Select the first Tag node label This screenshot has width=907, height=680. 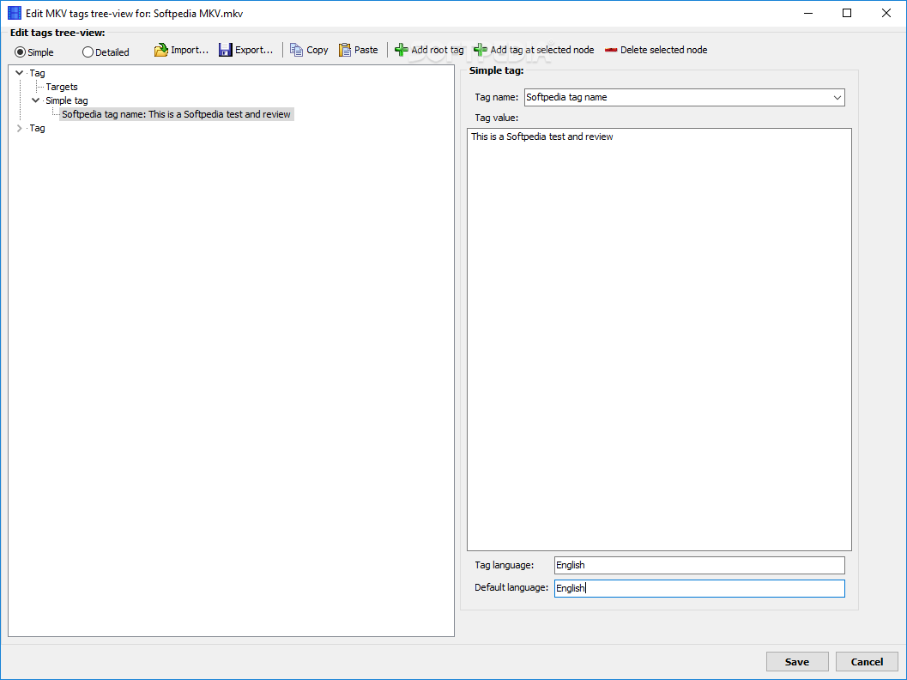[38, 73]
